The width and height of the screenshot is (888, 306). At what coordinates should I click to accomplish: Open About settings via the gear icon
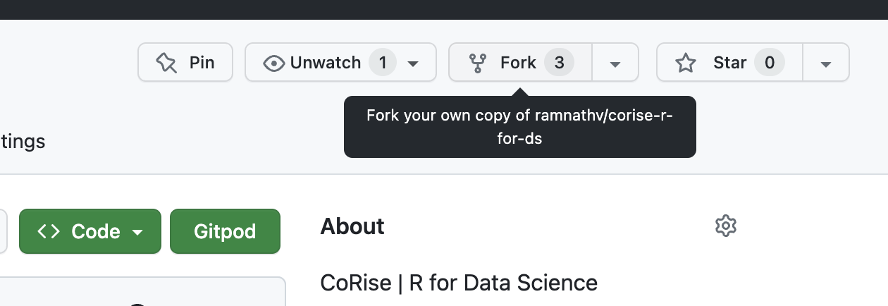[725, 226]
